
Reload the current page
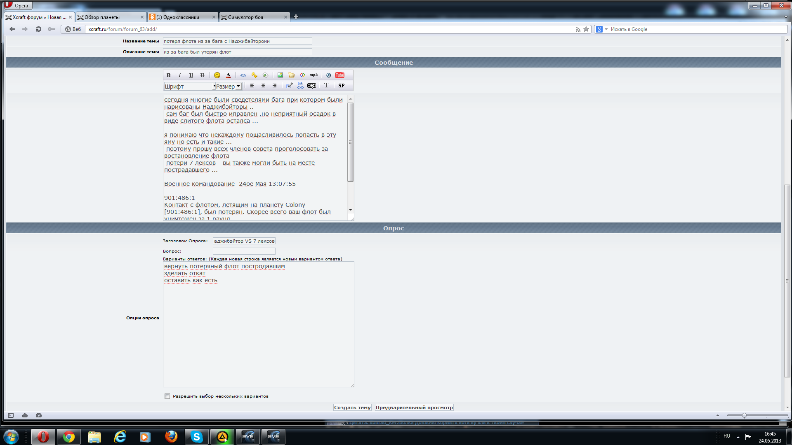point(38,29)
